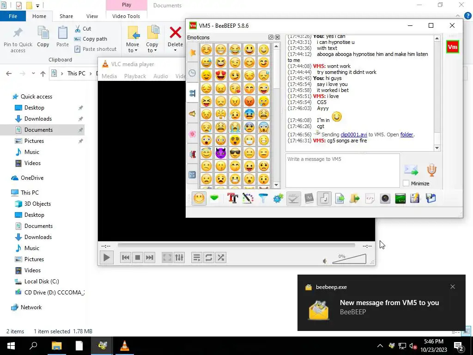
Task: Click the code snippet icon
Action: pos(370,198)
